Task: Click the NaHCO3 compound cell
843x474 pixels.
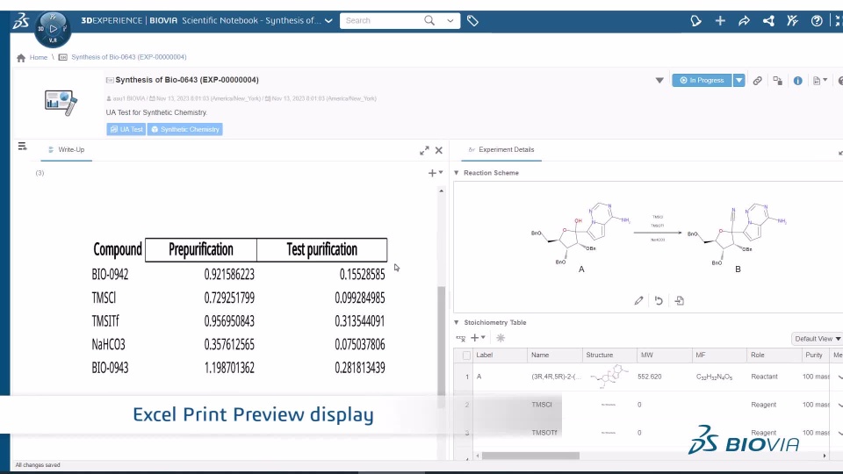Action: [108, 344]
